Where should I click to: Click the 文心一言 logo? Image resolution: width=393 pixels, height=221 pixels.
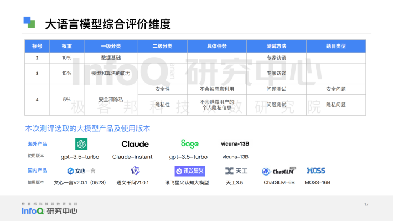click(x=81, y=171)
